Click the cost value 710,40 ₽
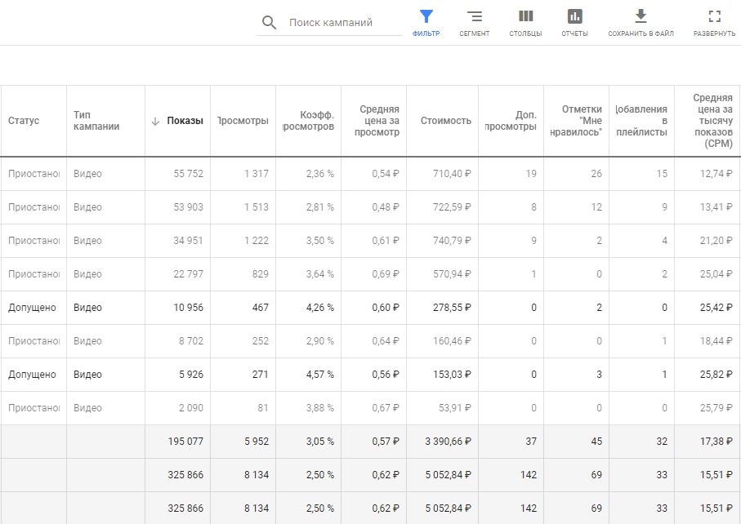 pos(452,174)
